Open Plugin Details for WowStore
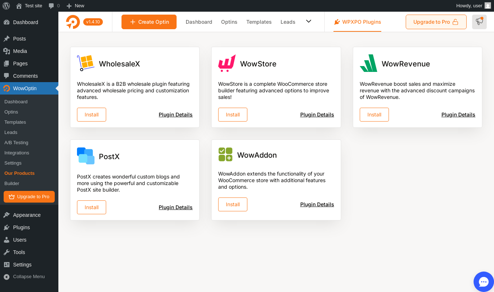The width and height of the screenshot is (494, 292). coord(317,115)
